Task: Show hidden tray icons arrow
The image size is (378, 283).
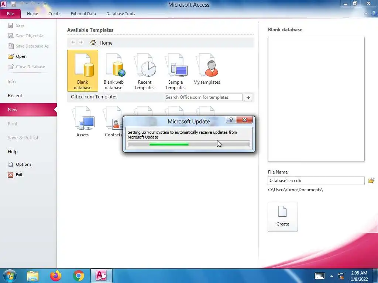Action: [x=332, y=276]
